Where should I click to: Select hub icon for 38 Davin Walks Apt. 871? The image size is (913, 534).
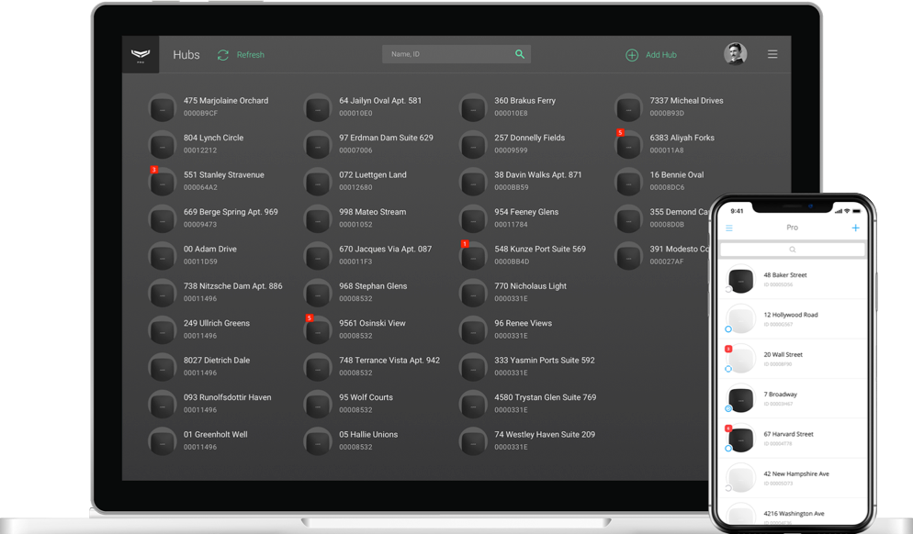pos(473,182)
